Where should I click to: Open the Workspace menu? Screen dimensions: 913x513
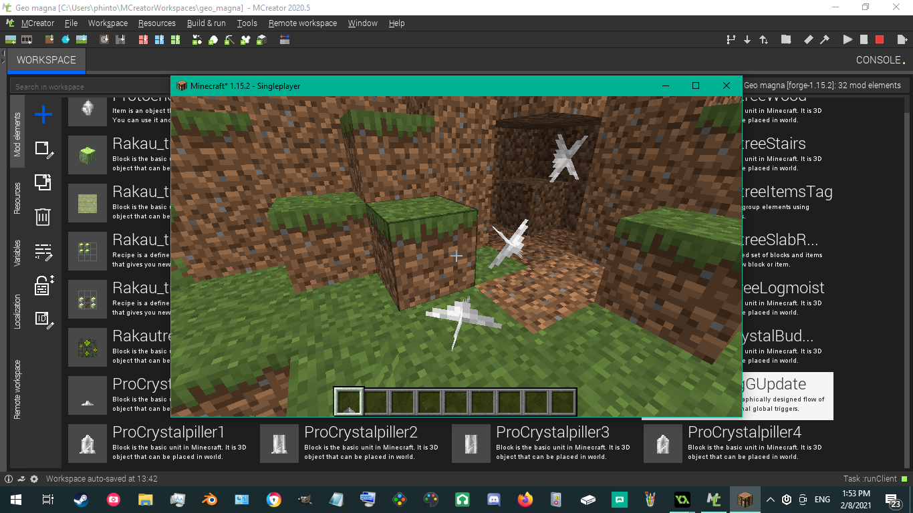pyautogui.click(x=108, y=23)
